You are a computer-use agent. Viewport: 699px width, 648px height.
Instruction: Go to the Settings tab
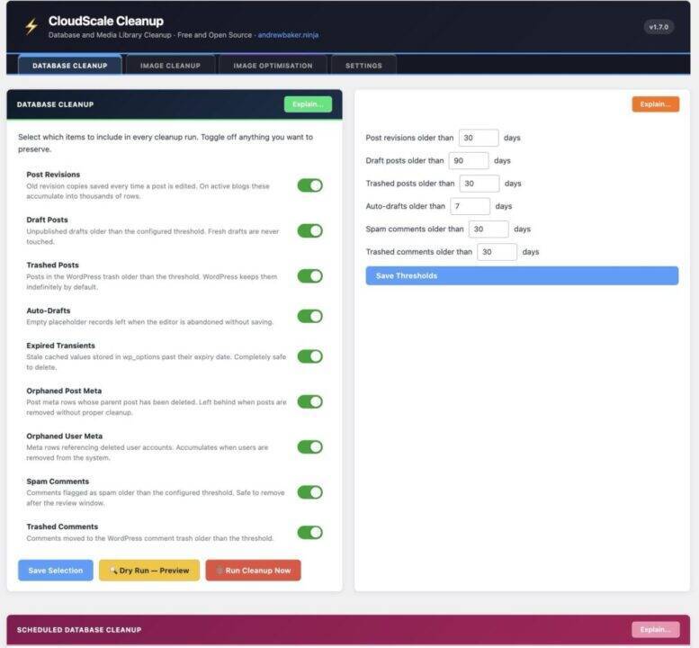363,66
